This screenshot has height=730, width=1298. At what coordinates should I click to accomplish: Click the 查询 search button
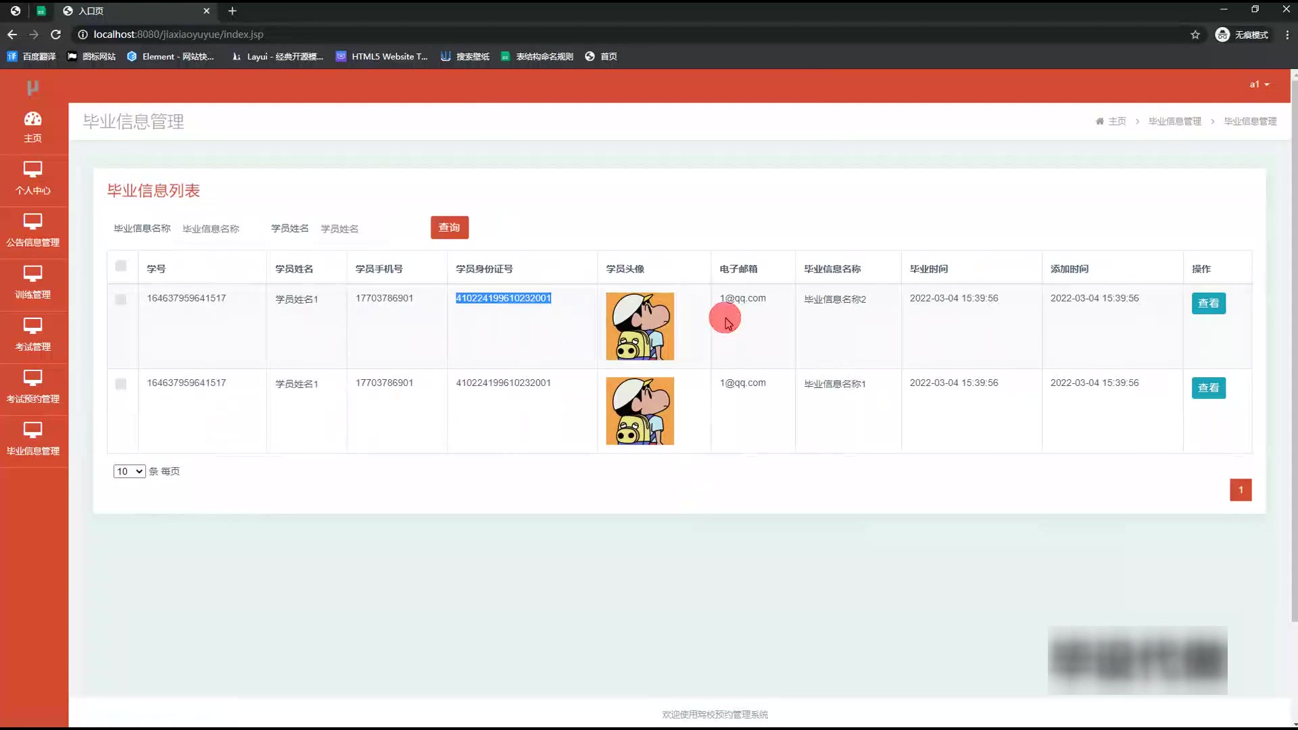pyautogui.click(x=450, y=228)
